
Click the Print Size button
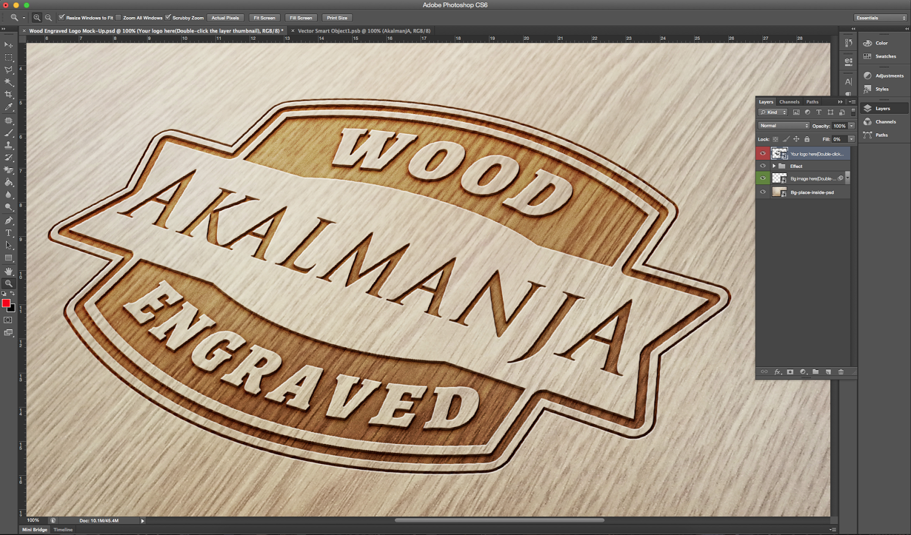[337, 18]
